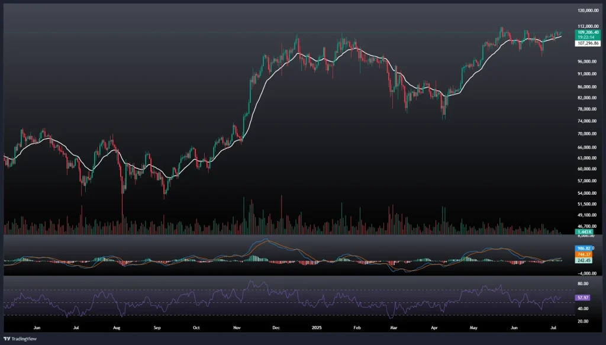Select the 242.45 histogram value label

point(584,260)
